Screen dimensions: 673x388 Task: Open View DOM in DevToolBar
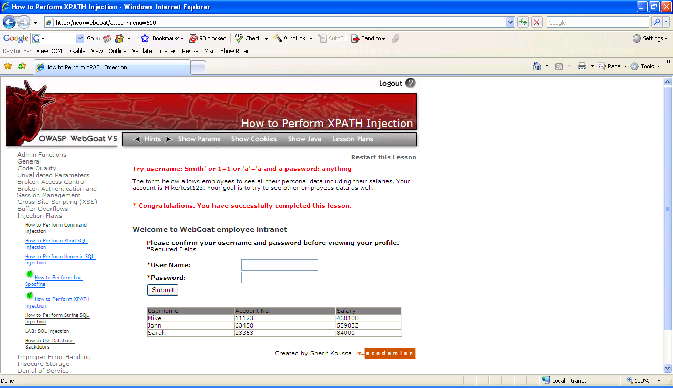49,51
